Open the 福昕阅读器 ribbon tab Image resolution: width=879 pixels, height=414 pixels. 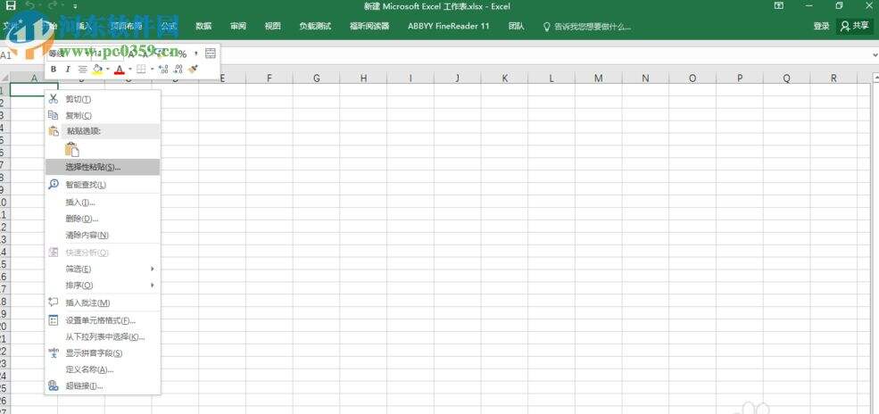(369, 26)
